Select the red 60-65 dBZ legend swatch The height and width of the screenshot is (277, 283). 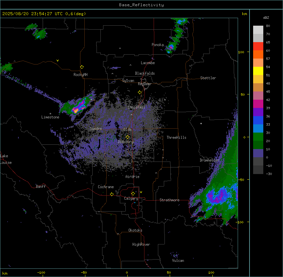click(258, 46)
